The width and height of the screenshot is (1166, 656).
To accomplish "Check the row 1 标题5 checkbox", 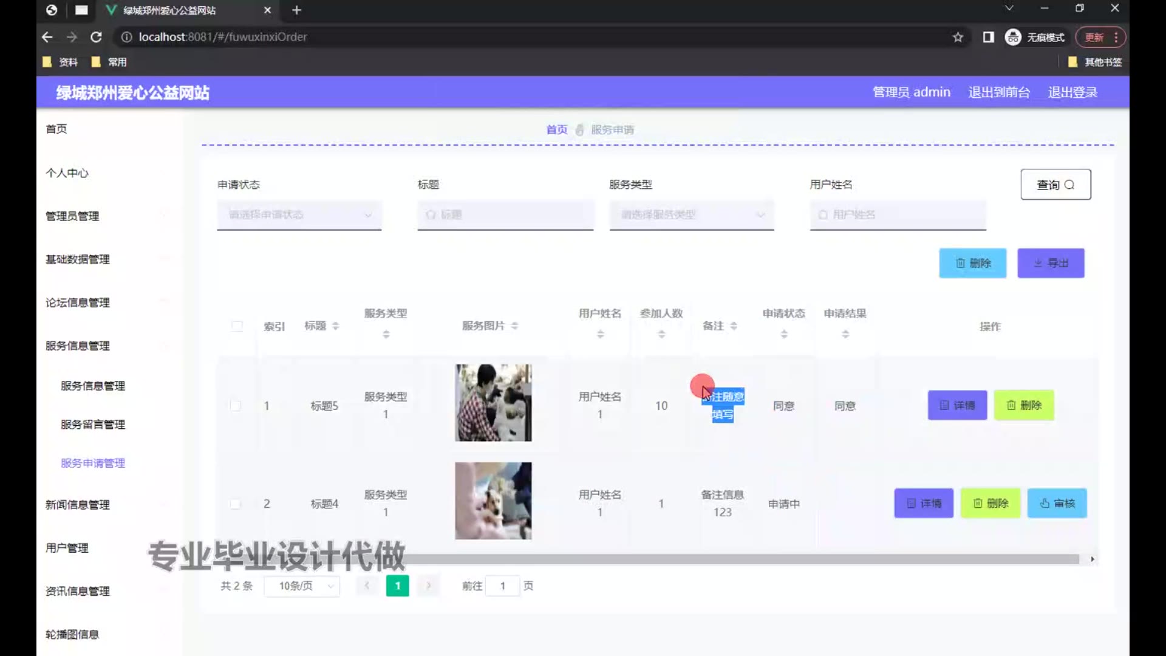I will coord(236,406).
